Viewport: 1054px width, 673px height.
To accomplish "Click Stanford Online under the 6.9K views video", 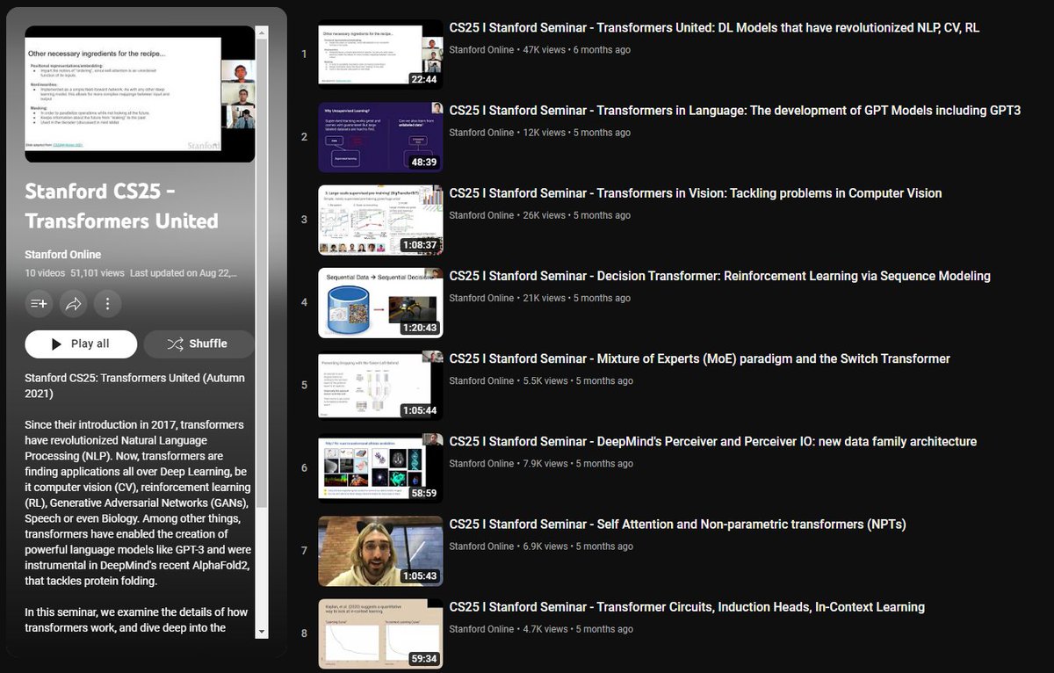I will click(481, 546).
